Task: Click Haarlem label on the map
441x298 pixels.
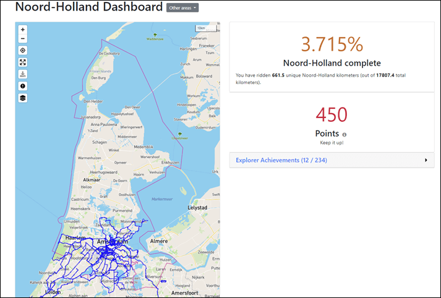Action: (75, 238)
